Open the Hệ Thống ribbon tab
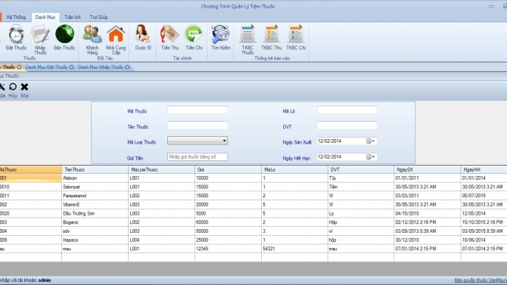Viewport: 507px width, 285px height. click(x=16, y=17)
